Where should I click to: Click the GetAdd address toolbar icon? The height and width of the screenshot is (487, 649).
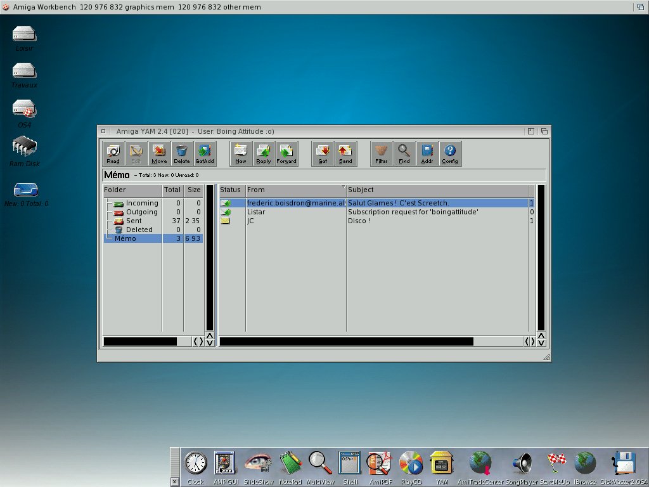point(205,153)
